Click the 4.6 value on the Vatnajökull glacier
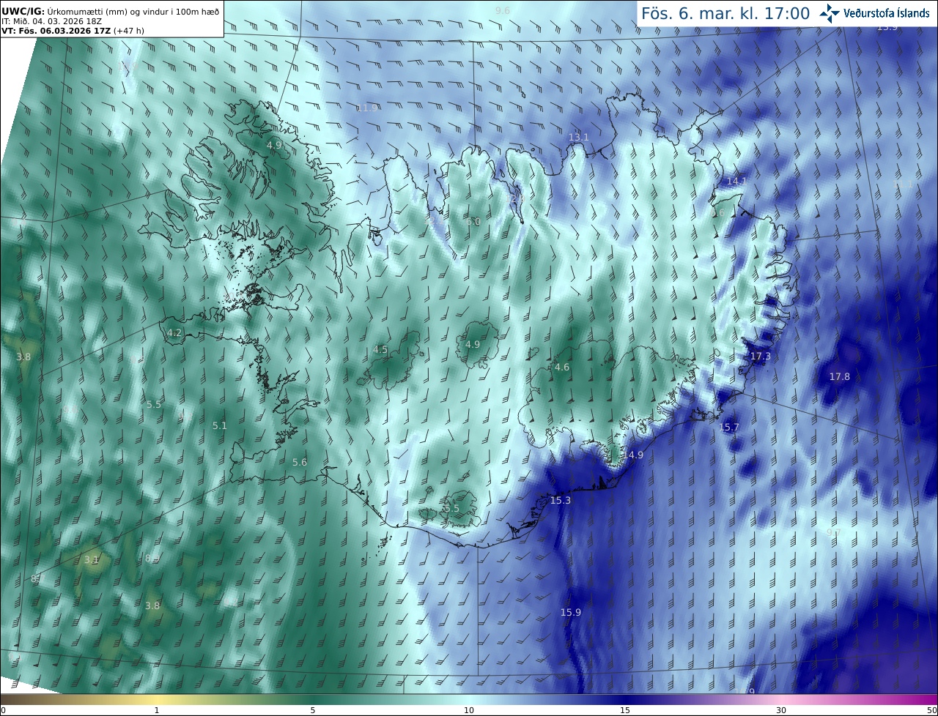The image size is (938, 716). pos(562,367)
